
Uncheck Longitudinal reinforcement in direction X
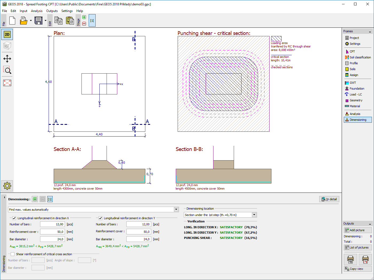point(14,218)
